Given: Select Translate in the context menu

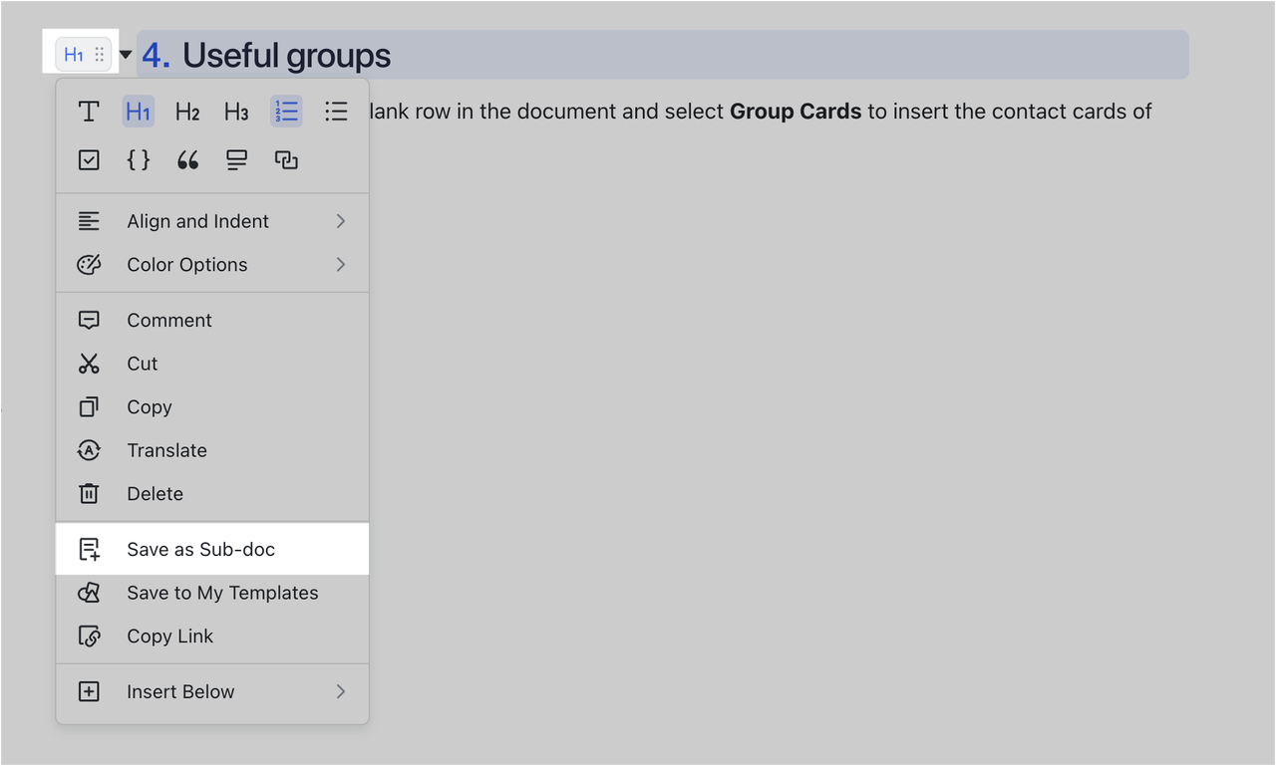Looking at the screenshot, I should pos(166,450).
